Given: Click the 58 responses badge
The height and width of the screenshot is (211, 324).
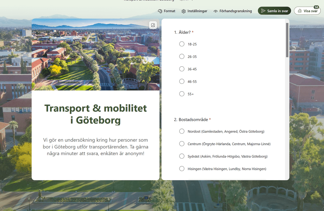Looking at the screenshot, I should pos(316,7).
